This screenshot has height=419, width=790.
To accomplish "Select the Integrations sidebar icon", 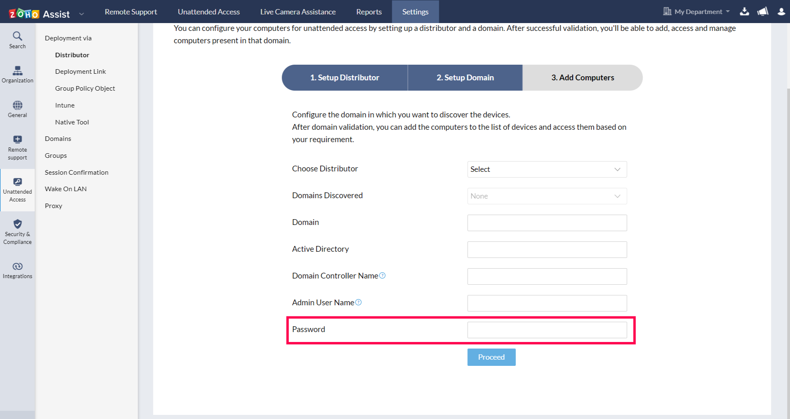I will [x=17, y=269].
